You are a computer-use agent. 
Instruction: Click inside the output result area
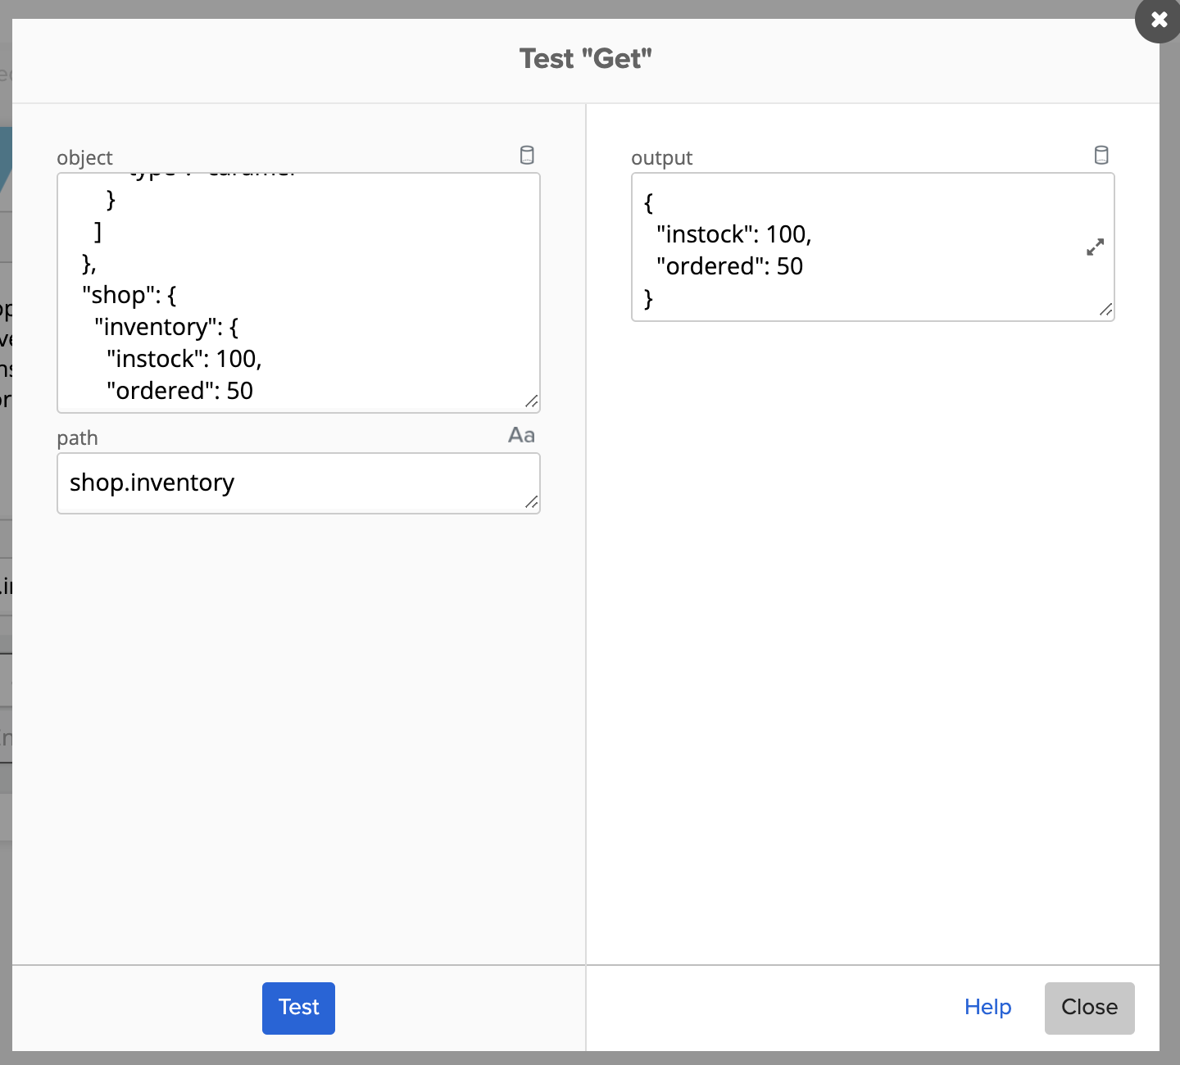pos(873,246)
